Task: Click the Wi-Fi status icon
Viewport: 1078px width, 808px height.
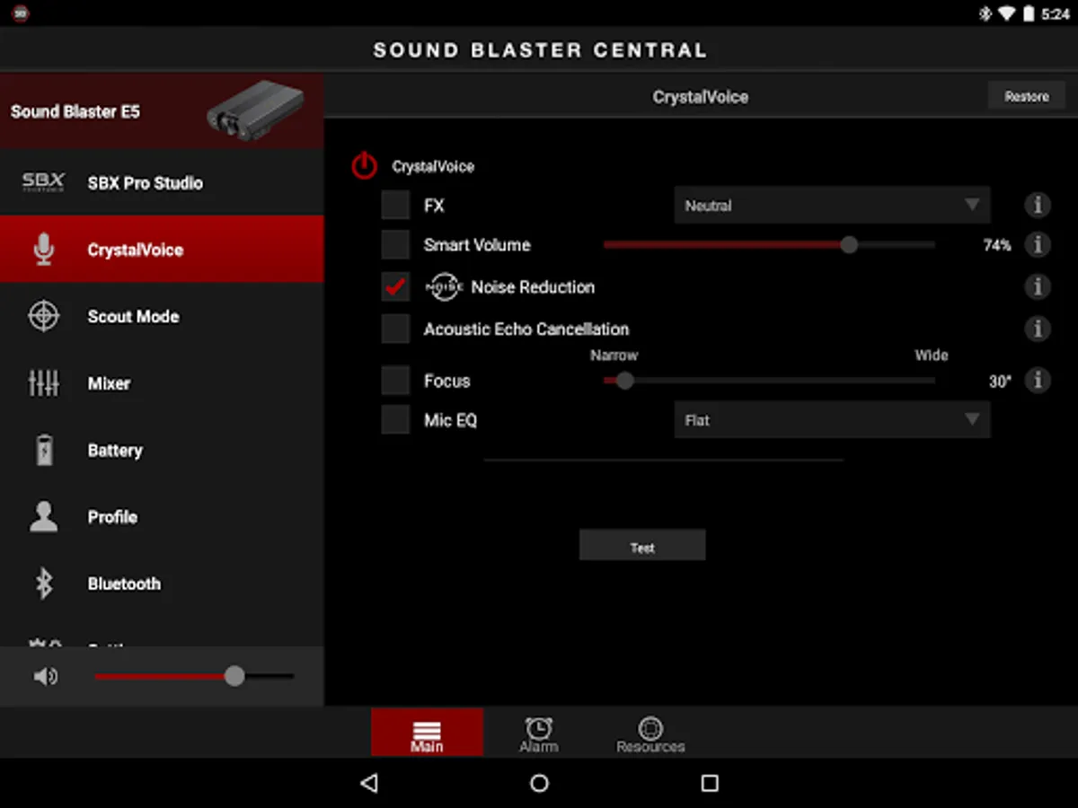Action: click(1006, 13)
